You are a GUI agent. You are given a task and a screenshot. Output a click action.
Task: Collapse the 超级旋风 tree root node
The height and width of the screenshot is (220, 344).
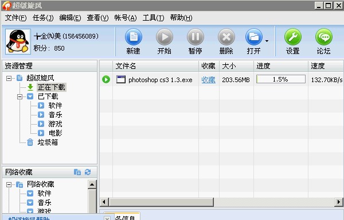coord(9,78)
